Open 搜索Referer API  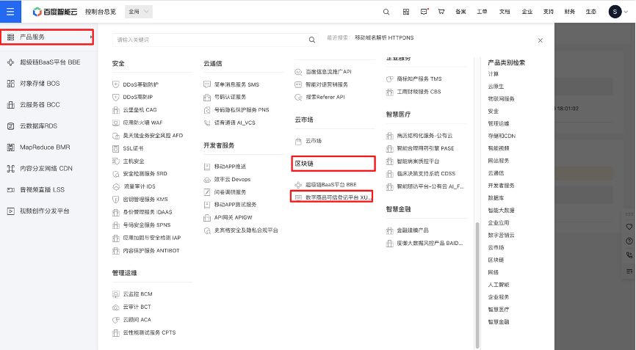pyautogui.click(x=325, y=97)
